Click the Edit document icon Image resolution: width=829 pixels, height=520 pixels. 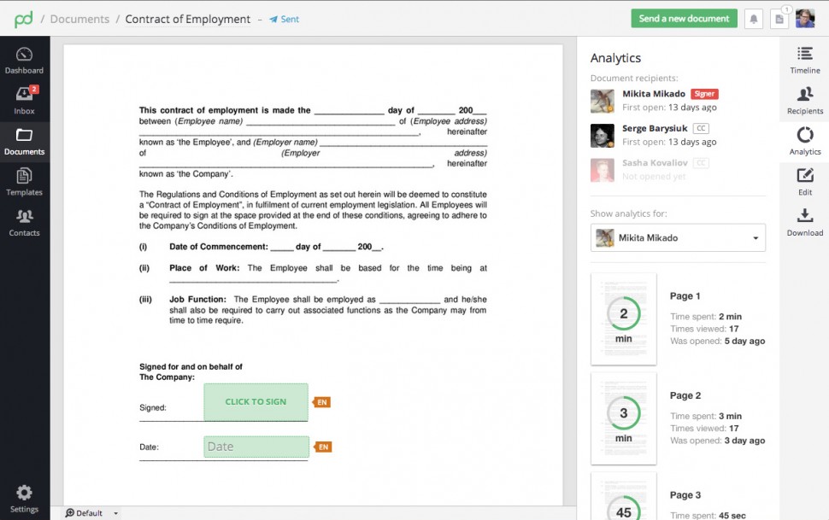(805, 182)
